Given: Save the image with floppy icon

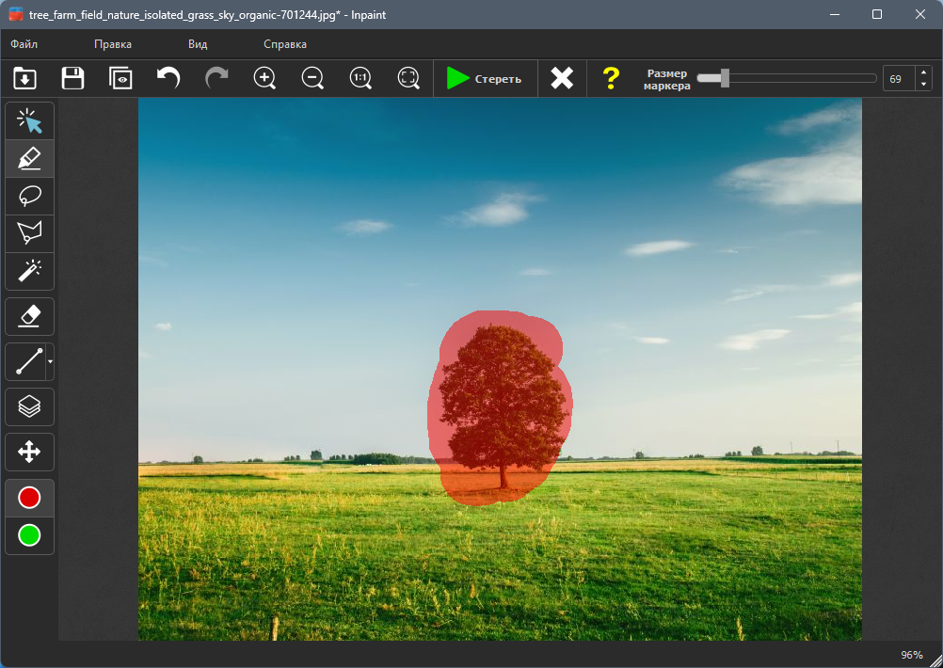Looking at the screenshot, I should coord(72,79).
